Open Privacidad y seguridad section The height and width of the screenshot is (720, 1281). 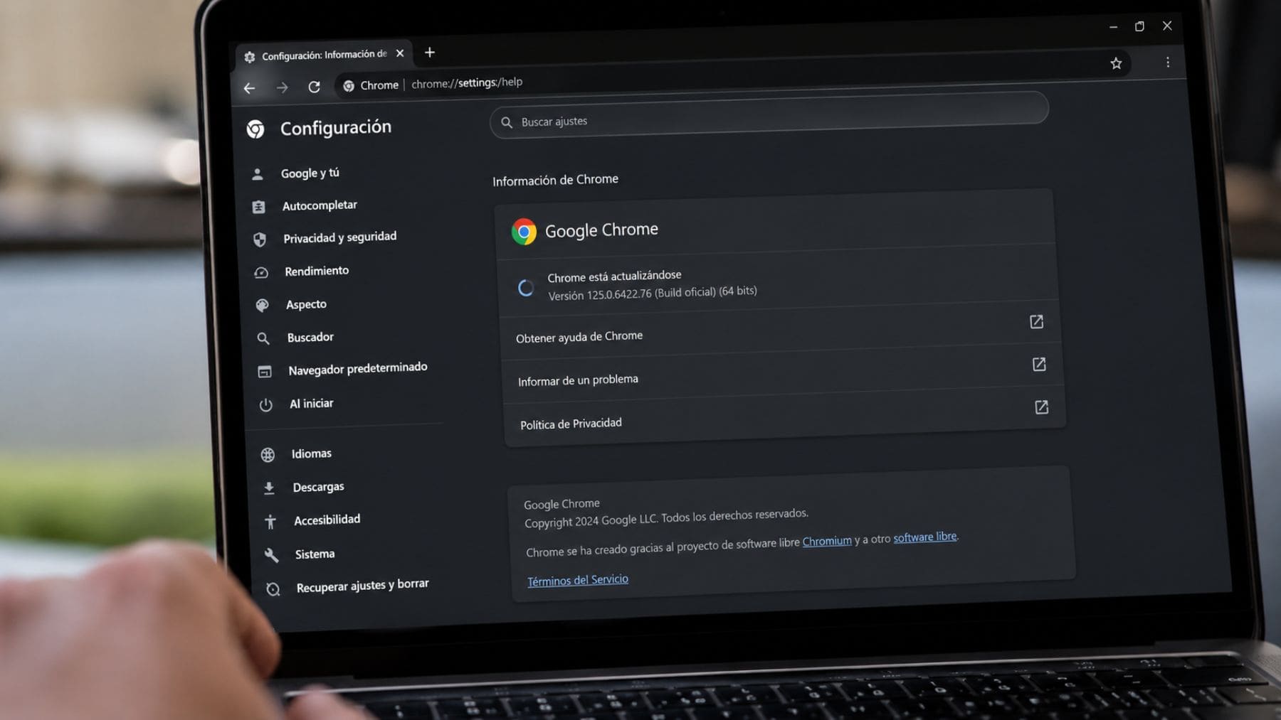pyautogui.click(x=339, y=237)
